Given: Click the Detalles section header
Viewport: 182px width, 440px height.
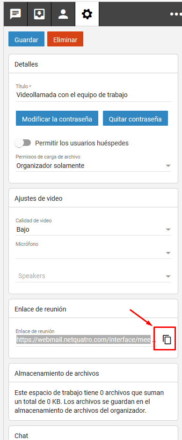Looking at the screenshot, I should click(93, 64).
